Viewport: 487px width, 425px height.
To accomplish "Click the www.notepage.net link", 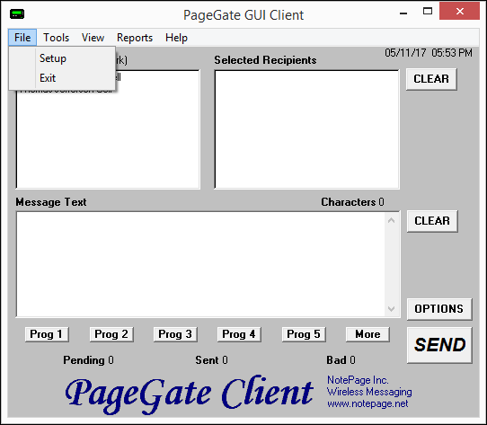I will tap(367, 403).
